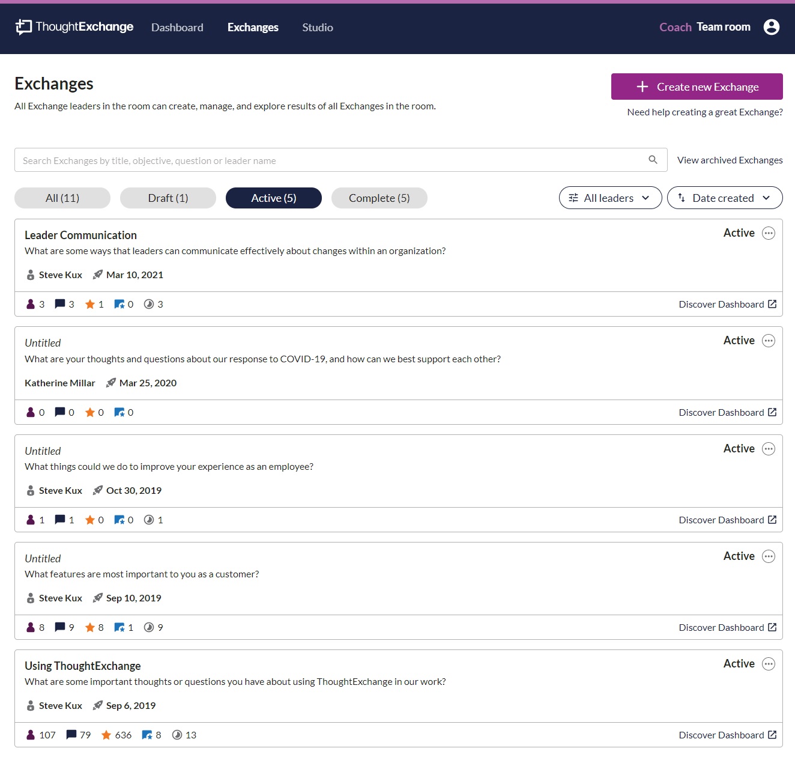795x763 pixels.
Task: Open the All leaders filter dropdown
Action: coord(610,198)
